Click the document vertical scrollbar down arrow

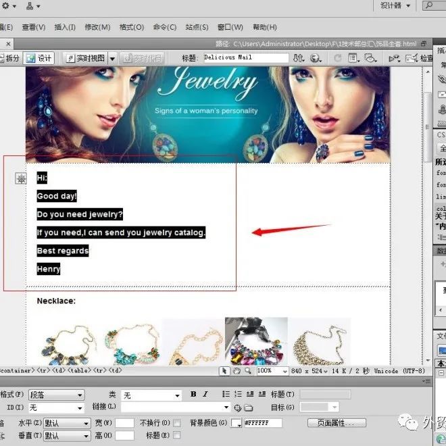coord(428,360)
